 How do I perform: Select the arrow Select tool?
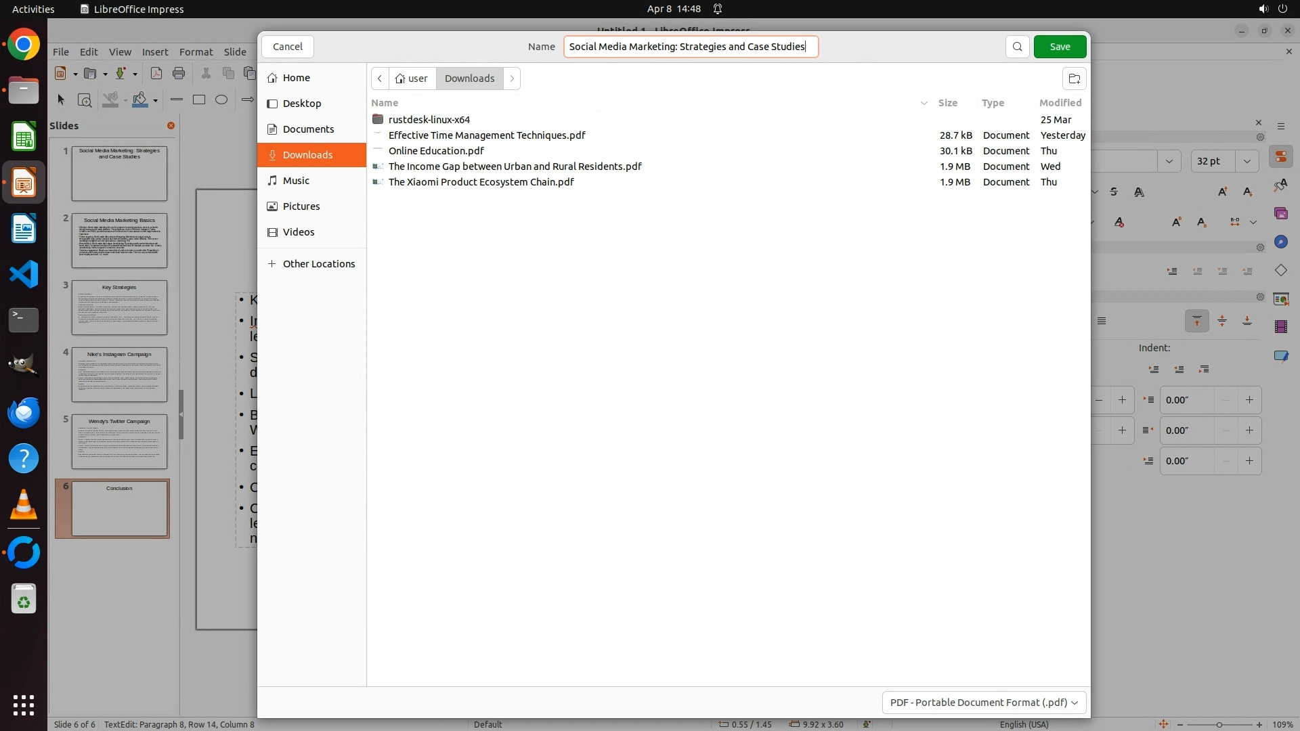click(x=61, y=99)
